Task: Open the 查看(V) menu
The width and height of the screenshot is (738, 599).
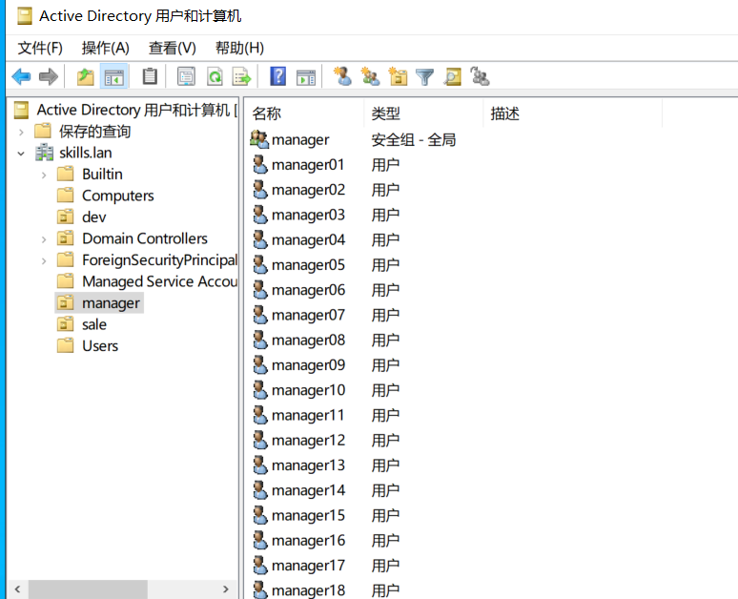Action: click(x=172, y=48)
